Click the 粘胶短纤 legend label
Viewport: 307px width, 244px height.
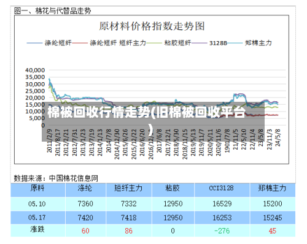click(x=177, y=43)
